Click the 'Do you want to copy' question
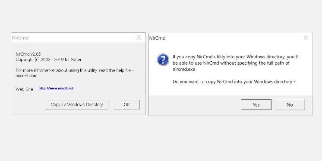 point(234,82)
